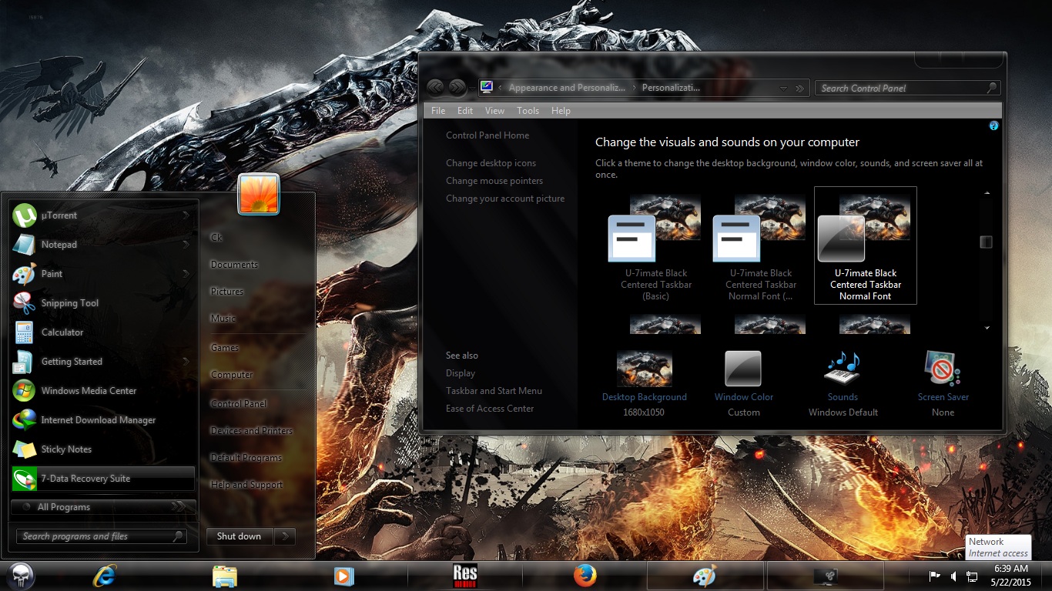The height and width of the screenshot is (591, 1052).
Task: Click the Back navigation button
Action: tap(435, 88)
